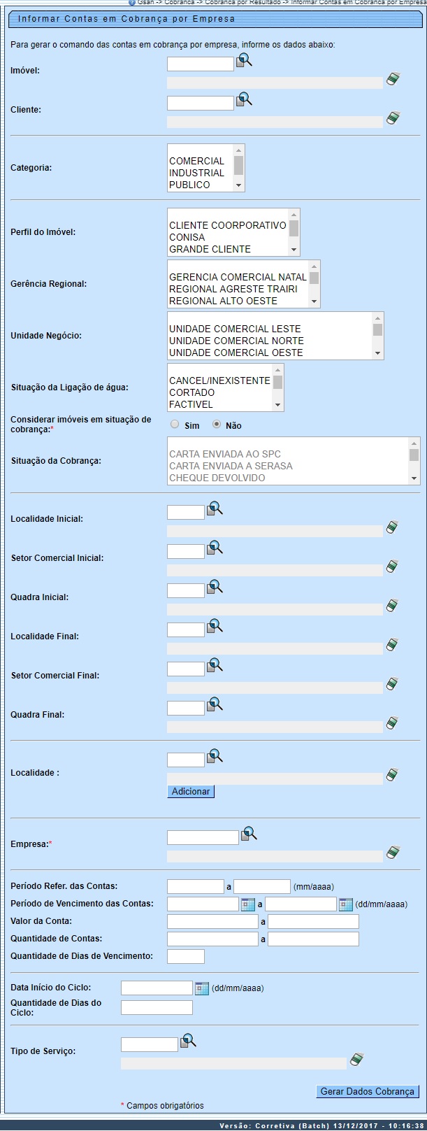Search Setor Comercial Final via magnifier
427x1131 pixels.
click(x=215, y=666)
